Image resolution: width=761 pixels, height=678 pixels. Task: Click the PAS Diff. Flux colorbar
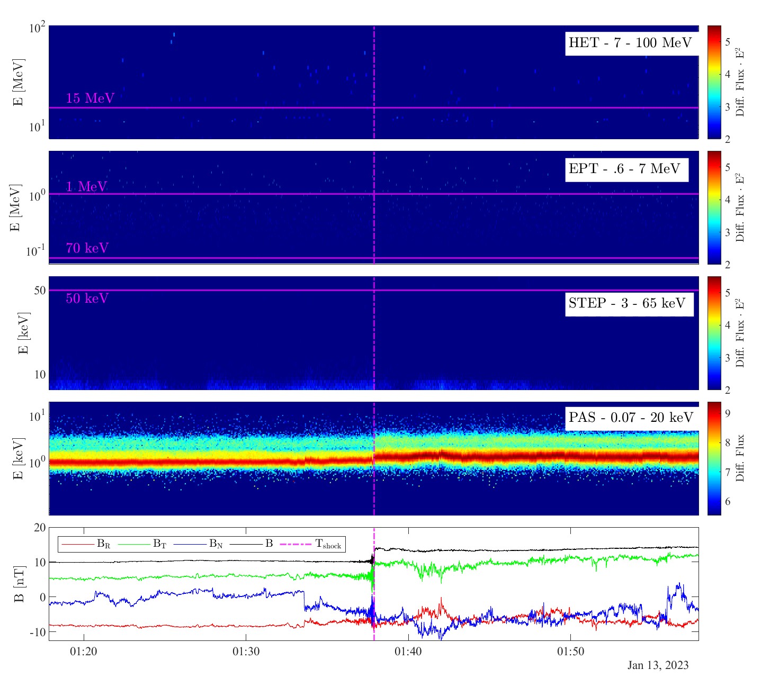[714, 458]
